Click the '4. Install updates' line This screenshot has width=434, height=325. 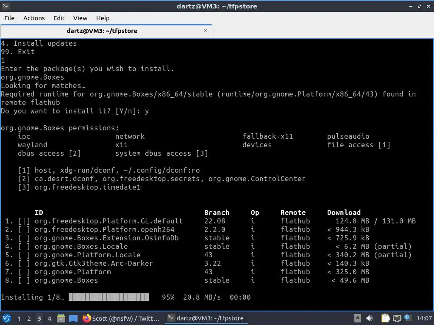pos(39,44)
